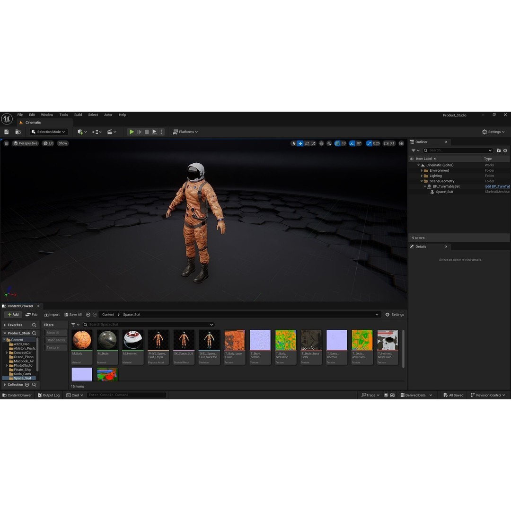Open the Actor menu
The image size is (511, 511).
pos(108,115)
